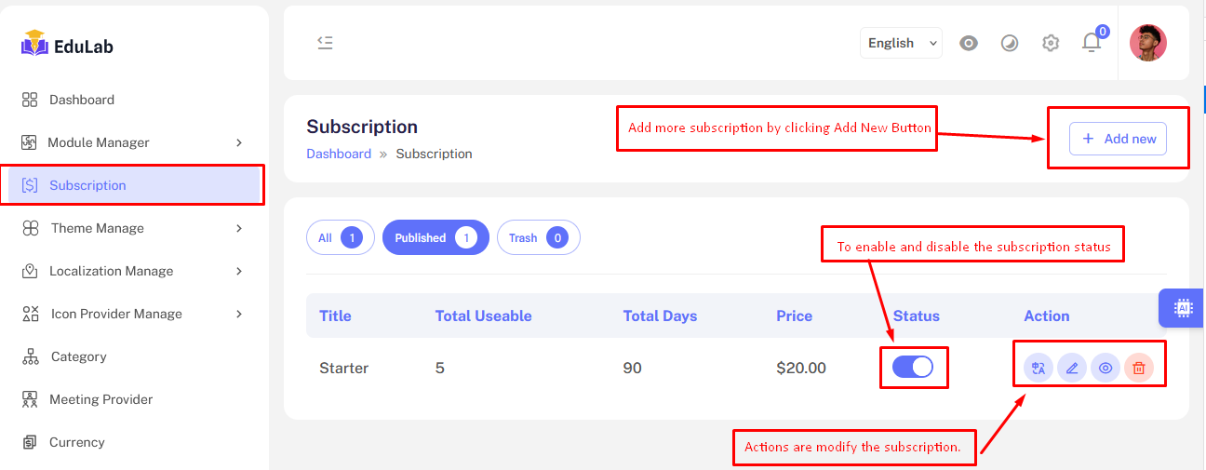Delete the Starter subscription via trash icon

pyautogui.click(x=1139, y=368)
